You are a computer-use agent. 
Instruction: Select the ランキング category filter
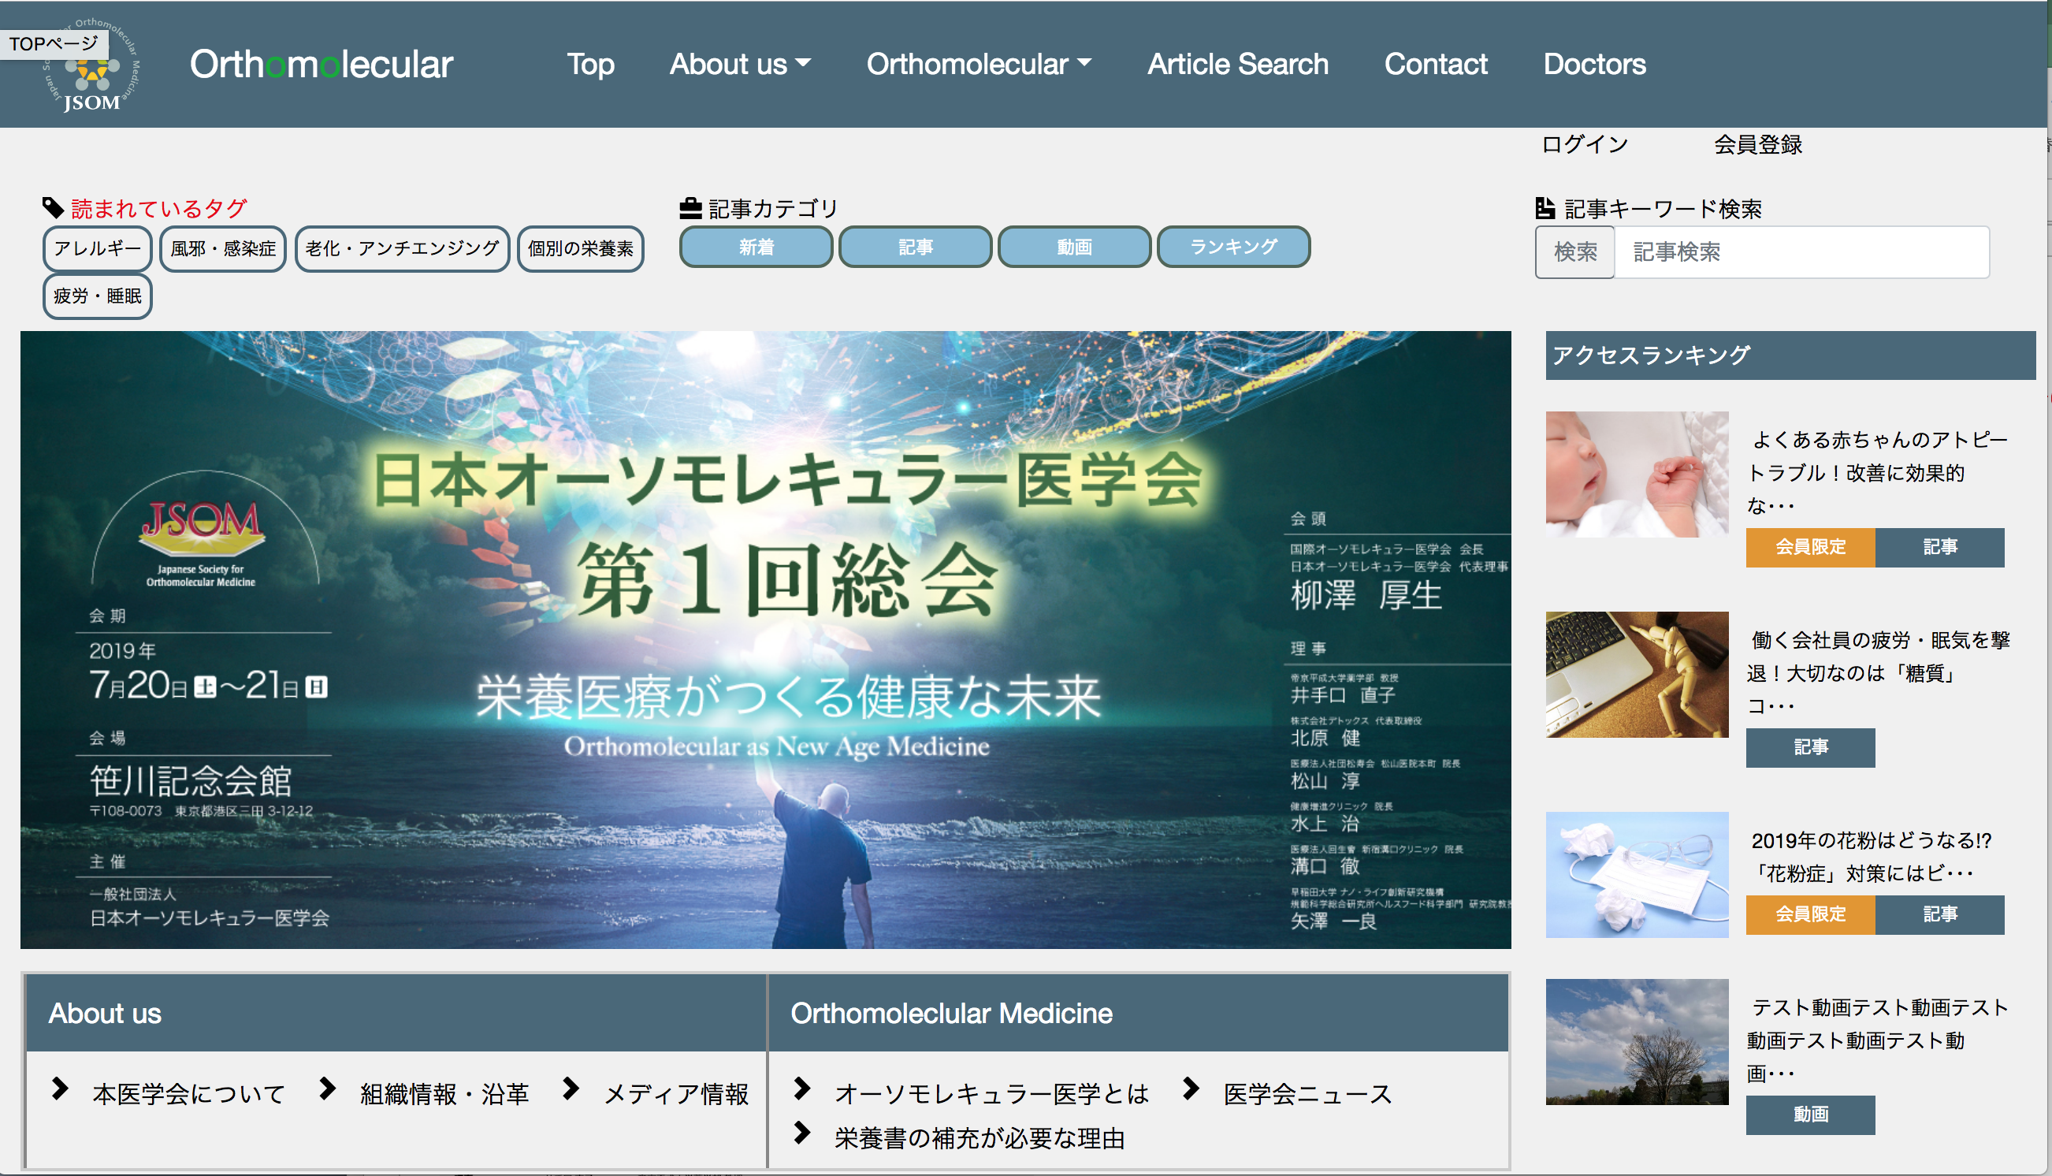[x=1232, y=247]
